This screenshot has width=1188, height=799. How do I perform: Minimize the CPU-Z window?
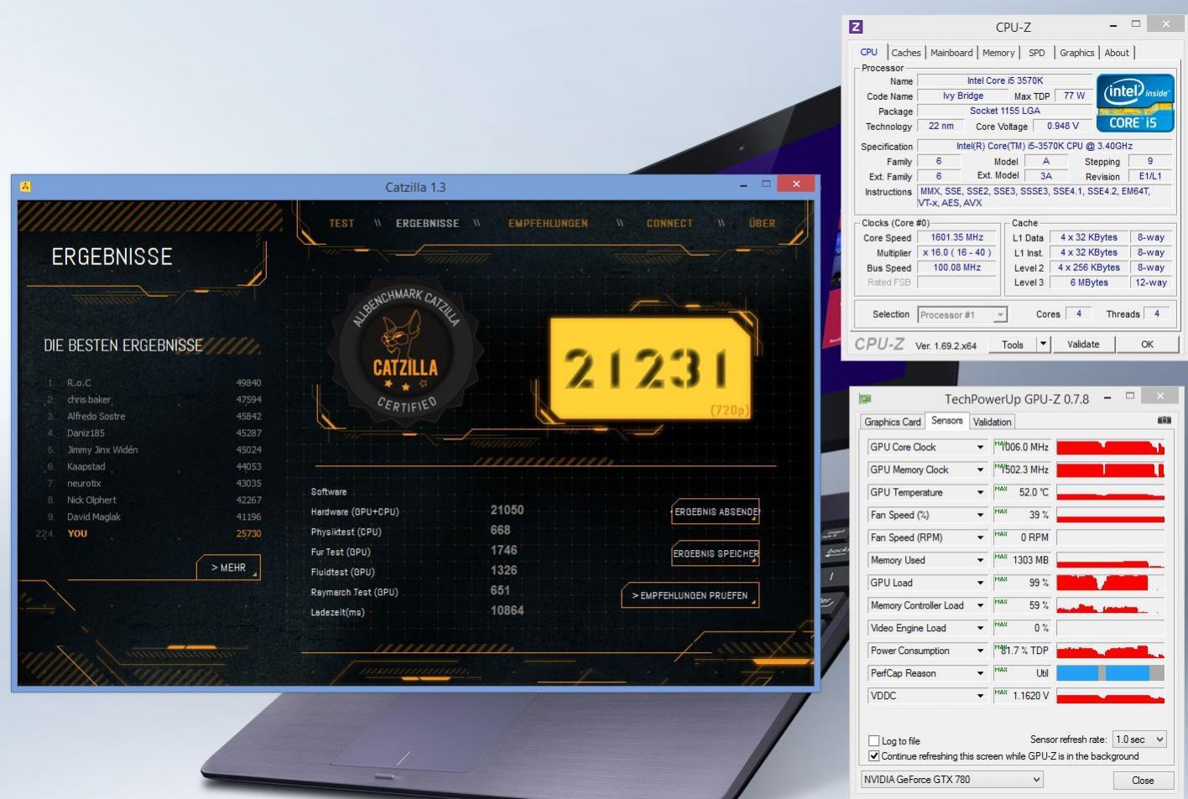pos(1113,26)
